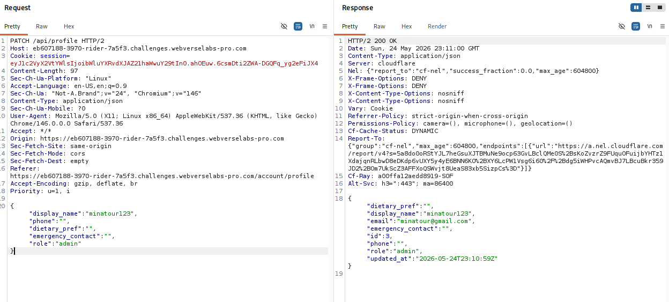The width and height of the screenshot is (669, 302).
Task: Click the Sec-Ch-Ua-Mobile: ?0 header
Action: point(48,108)
